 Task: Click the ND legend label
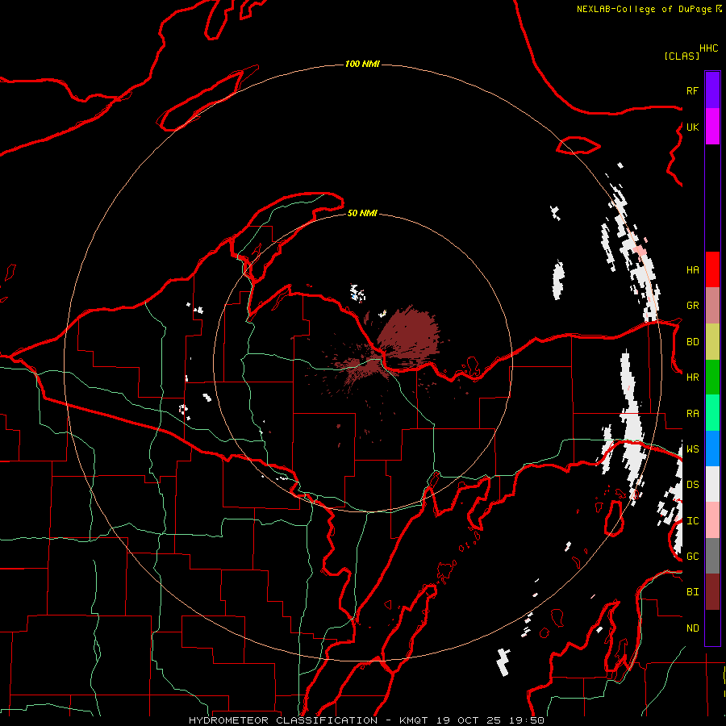point(692,628)
